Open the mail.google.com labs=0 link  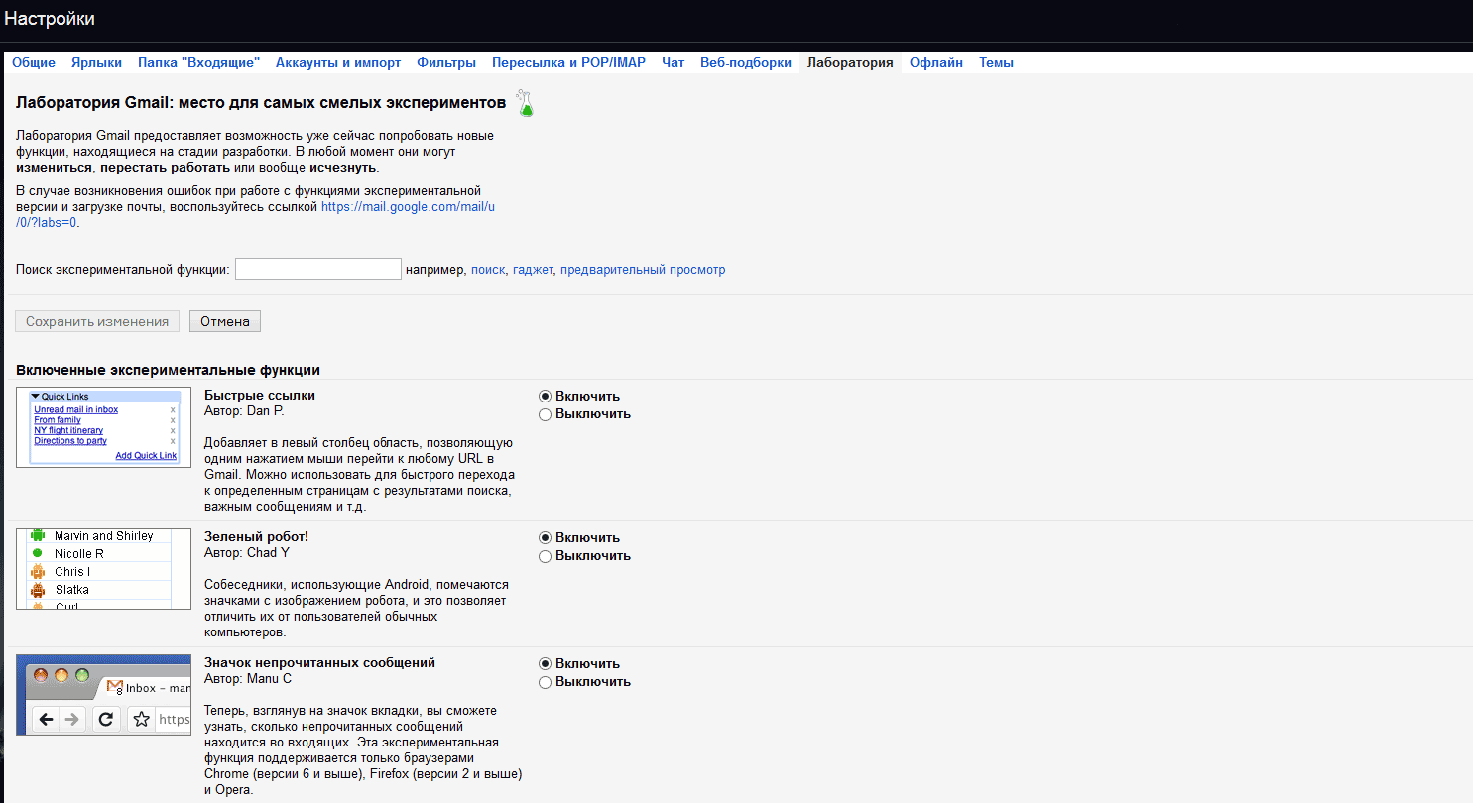coord(408,207)
